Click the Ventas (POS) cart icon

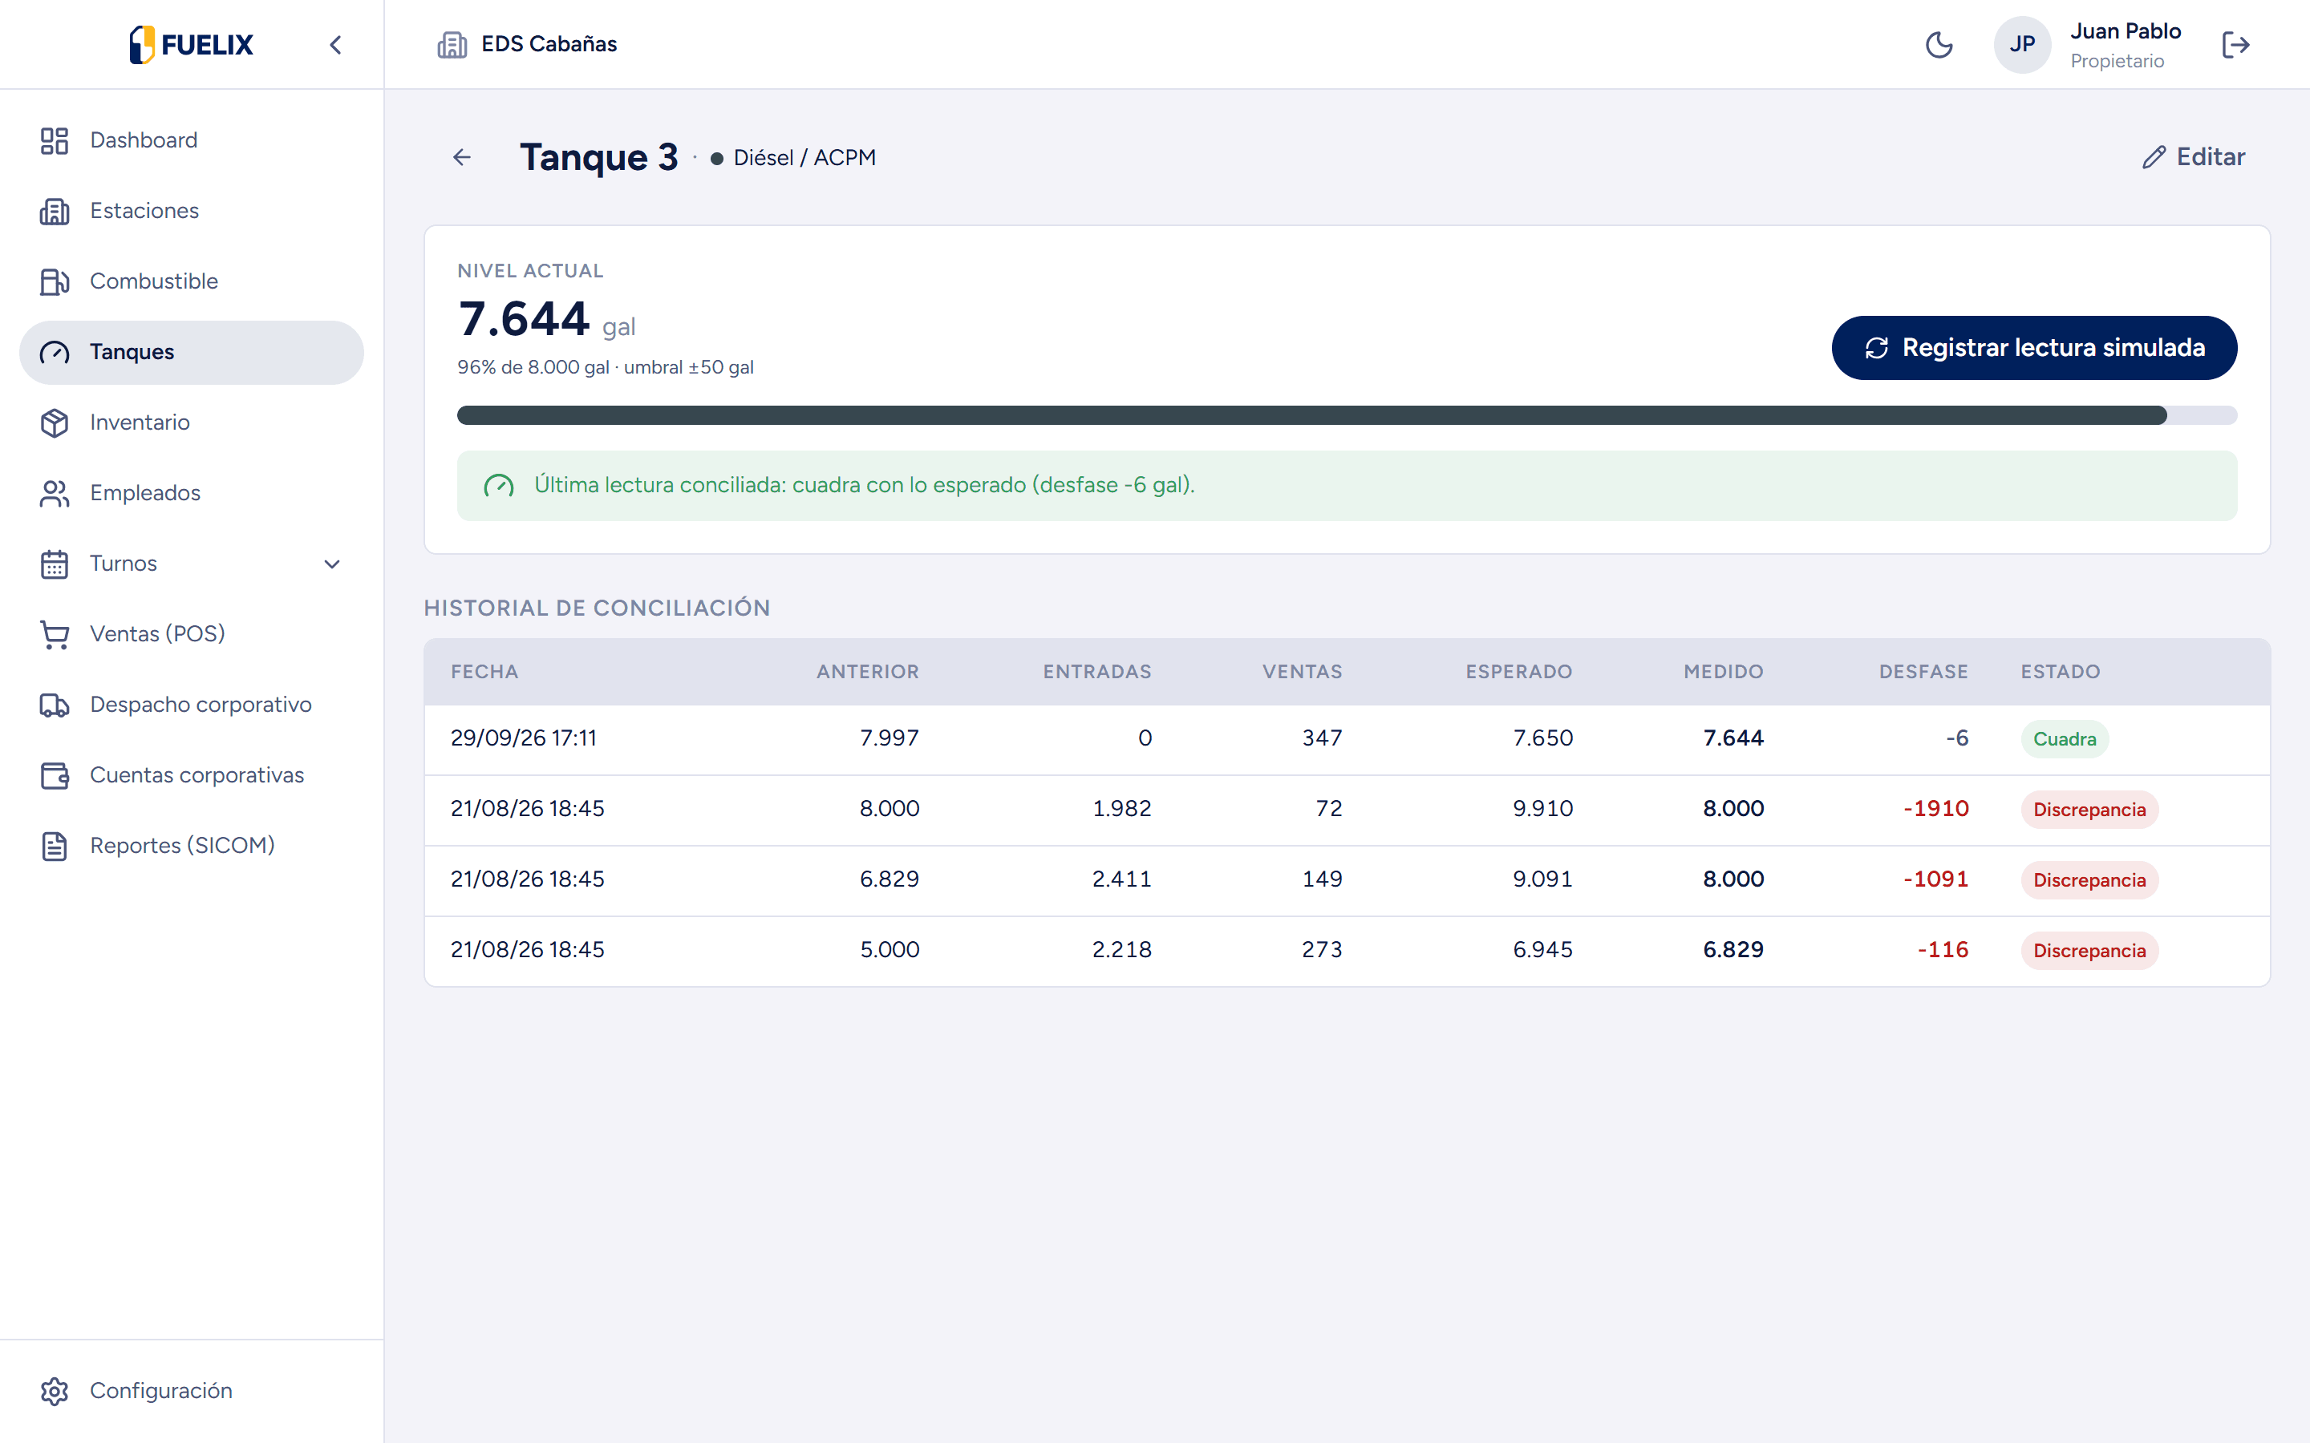(x=55, y=635)
